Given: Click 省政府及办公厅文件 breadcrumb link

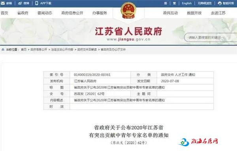Looking at the screenshot, I should [113, 49].
